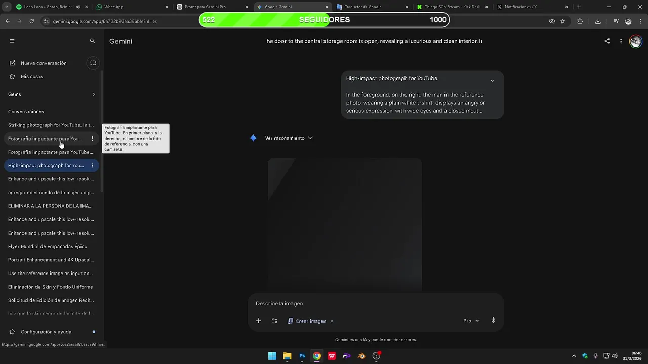This screenshot has width=648, height=364.
Task: Switch to the Traductor de Google tab
Action: 371,7
